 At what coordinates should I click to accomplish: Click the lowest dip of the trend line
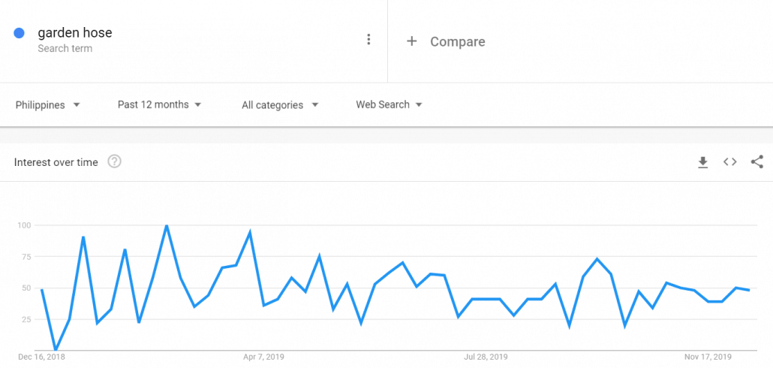pos(56,350)
